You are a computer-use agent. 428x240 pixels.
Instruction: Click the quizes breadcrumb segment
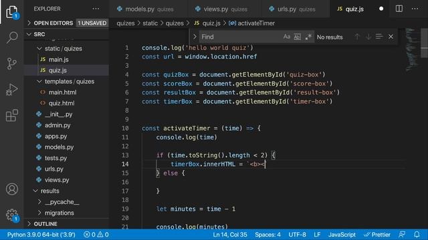tap(126, 23)
